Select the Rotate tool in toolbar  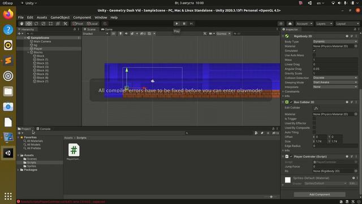coord(36,24)
